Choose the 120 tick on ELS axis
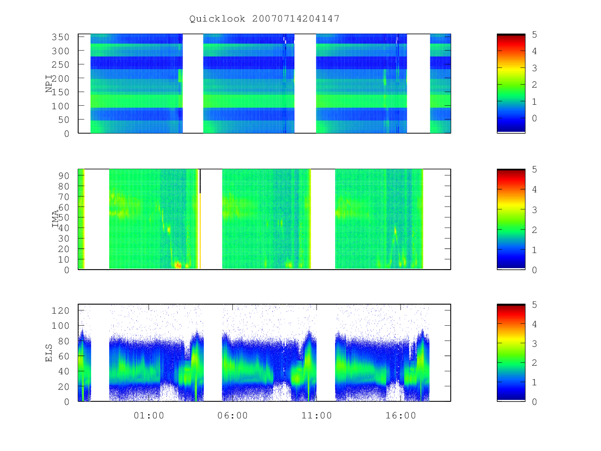Viewport: 601px width, 451px height. pos(60,311)
